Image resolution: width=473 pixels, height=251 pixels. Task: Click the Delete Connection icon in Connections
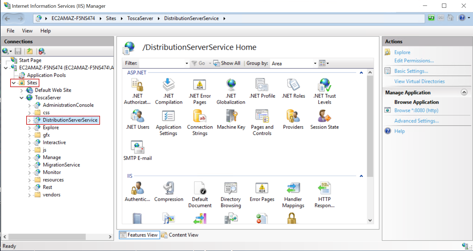[42, 51]
